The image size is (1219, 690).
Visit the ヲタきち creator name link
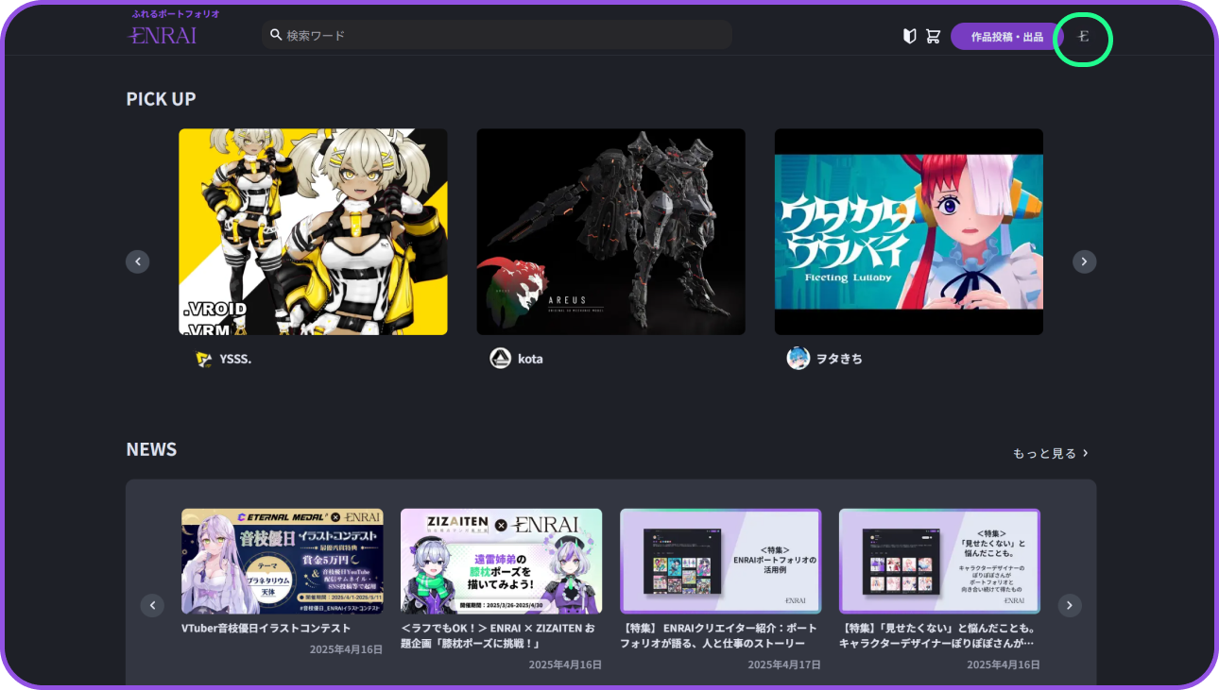click(839, 360)
